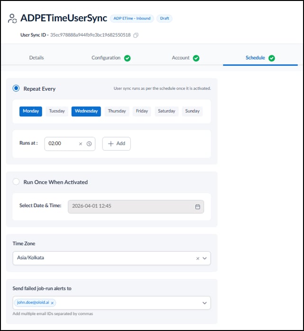Click the Select Date & Time field
Screen dimensions: 304x331
136,207
